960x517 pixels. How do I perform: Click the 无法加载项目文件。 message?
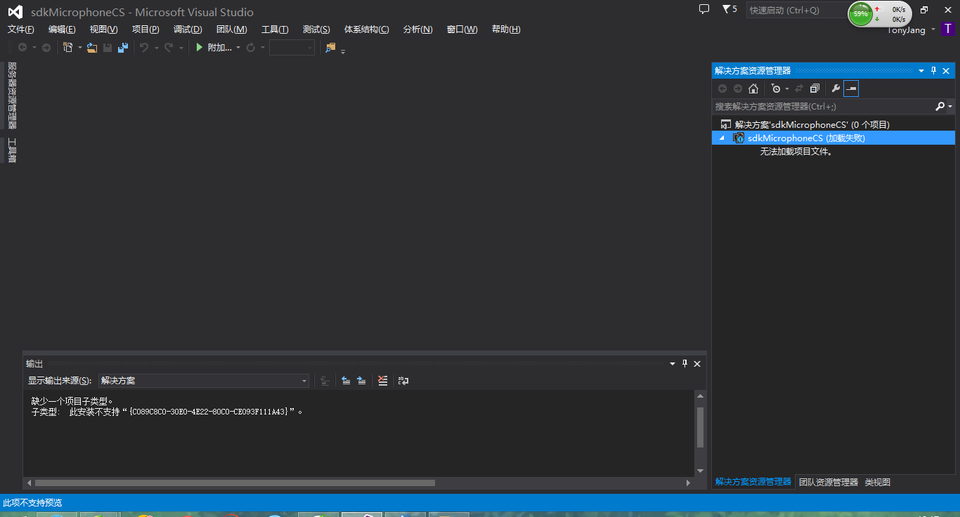point(796,152)
